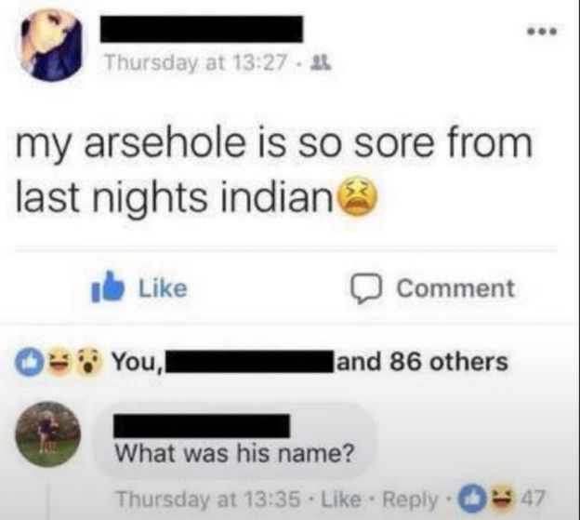The height and width of the screenshot is (520, 580).
Task: Open the list of 86 others who reacted
Action: click(422, 361)
